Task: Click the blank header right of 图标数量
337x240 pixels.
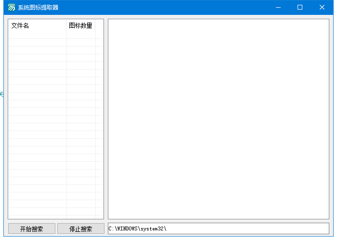Action: (x=99, y=25)
